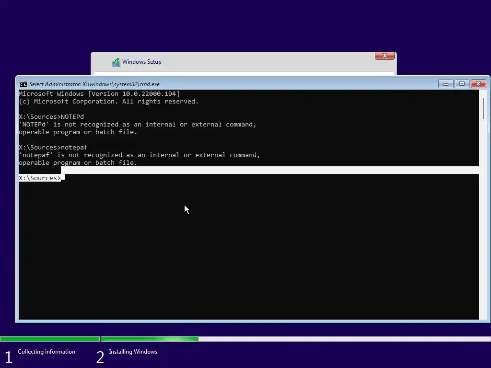Click the command prompt title bar text
Image resolution: width=491 pixels, height=368 pixels.
[x=94, y=84]
